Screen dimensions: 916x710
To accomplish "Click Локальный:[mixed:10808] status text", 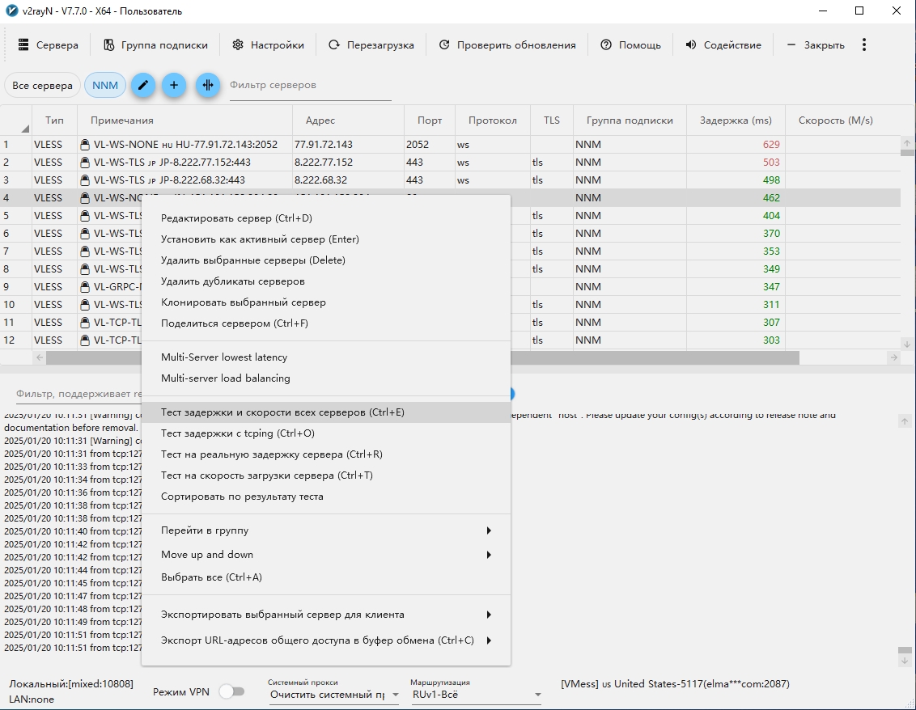I will click(x=71, y=684).
